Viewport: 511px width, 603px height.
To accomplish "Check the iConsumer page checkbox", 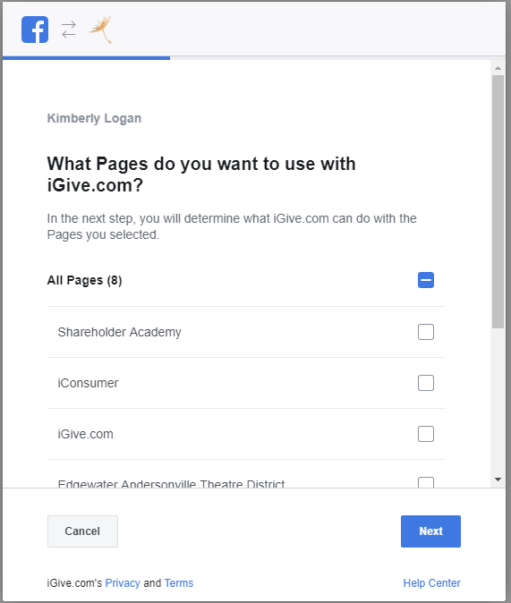I will click(426, 383).
